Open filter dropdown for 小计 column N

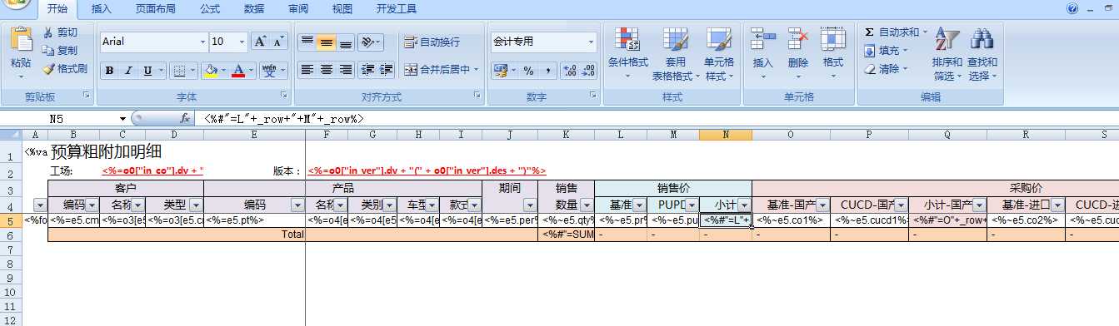coord(745,205)
